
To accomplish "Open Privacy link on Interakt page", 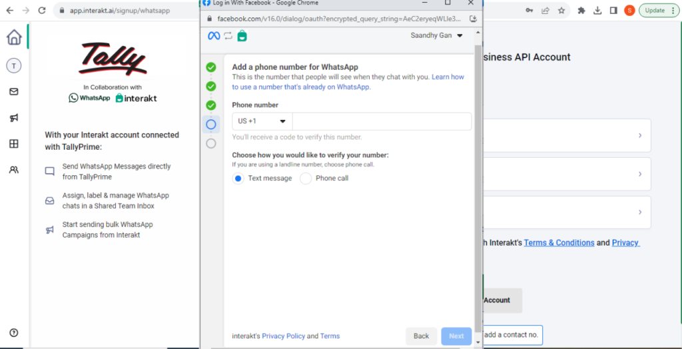I will tap(625, 243).
